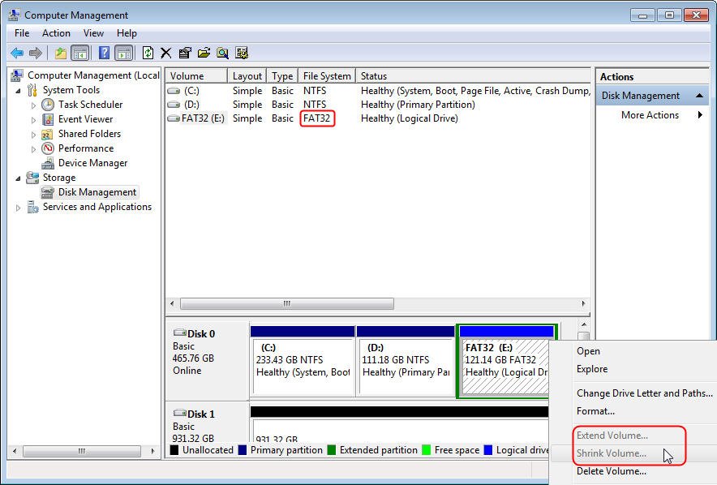Expand the Task Scheduler node arrow
717x485 pixels.
tap(33, 105)
